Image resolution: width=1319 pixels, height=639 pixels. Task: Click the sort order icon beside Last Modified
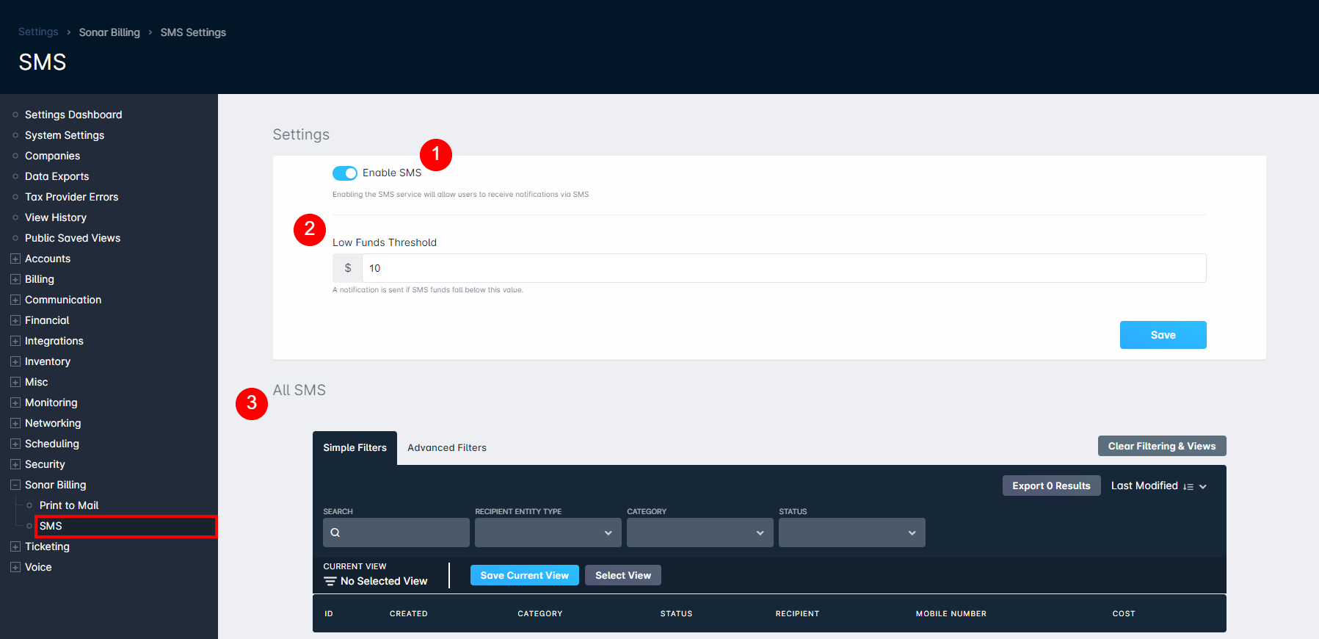coord(1188,486)
